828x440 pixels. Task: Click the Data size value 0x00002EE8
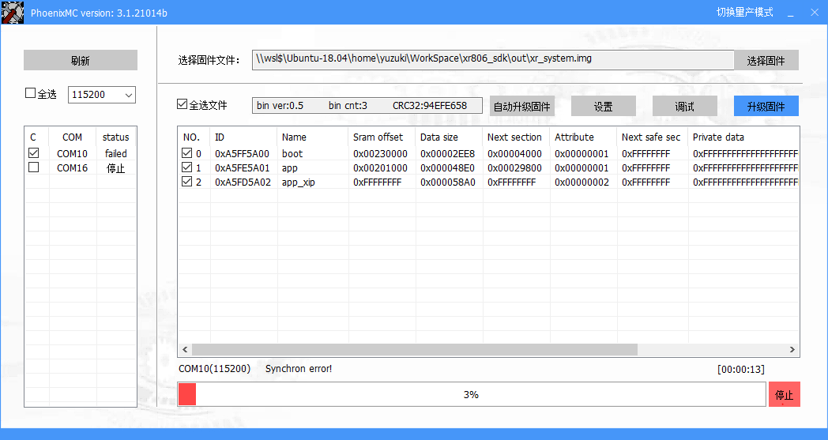[447, 154]
